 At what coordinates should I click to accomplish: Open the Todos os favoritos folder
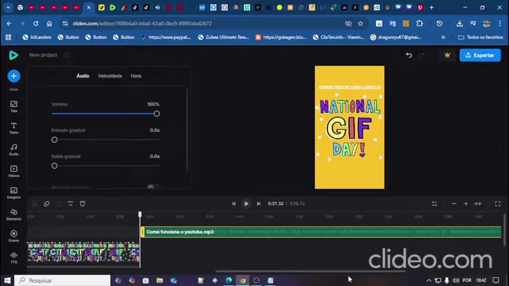click(x=480, y=37)
